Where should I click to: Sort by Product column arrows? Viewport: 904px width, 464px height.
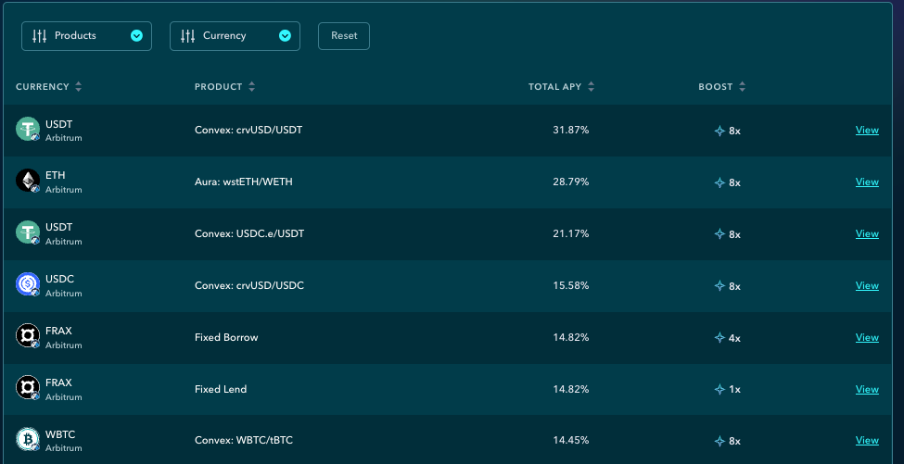[x=251, y=87]
